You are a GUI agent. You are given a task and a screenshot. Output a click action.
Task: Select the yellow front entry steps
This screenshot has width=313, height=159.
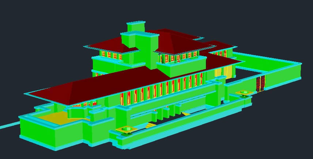150,125
